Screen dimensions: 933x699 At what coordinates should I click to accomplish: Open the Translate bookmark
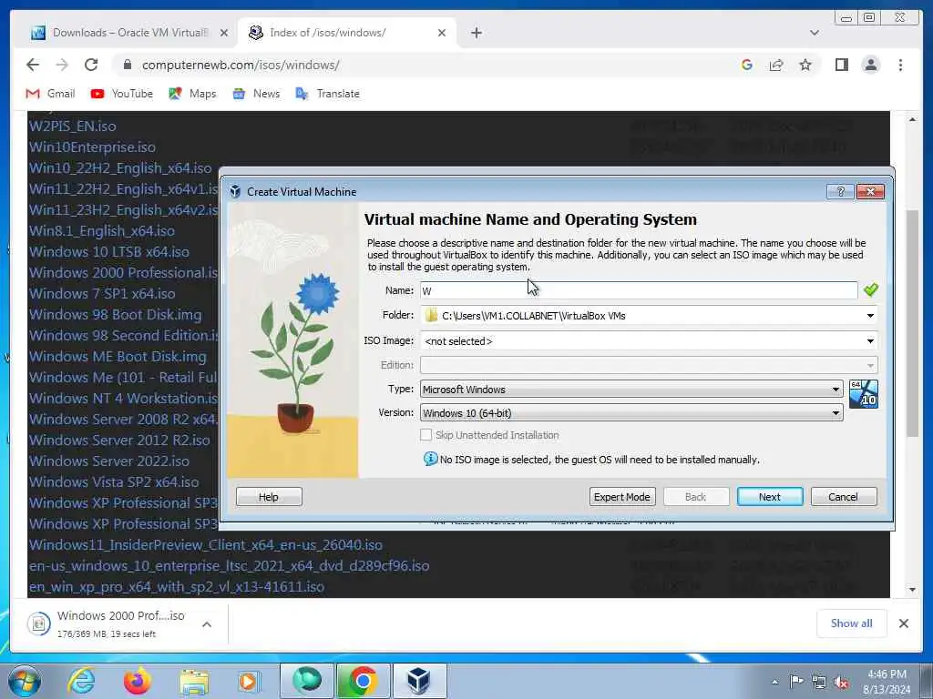pyautogui.click(x=327, y=94)
